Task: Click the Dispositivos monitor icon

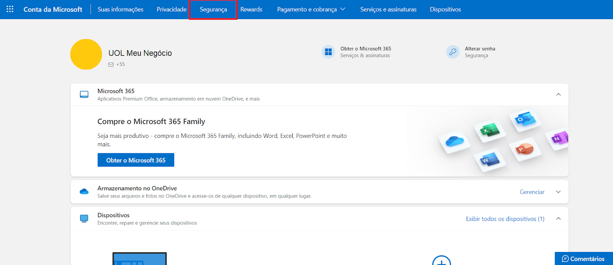Action: 84,219
